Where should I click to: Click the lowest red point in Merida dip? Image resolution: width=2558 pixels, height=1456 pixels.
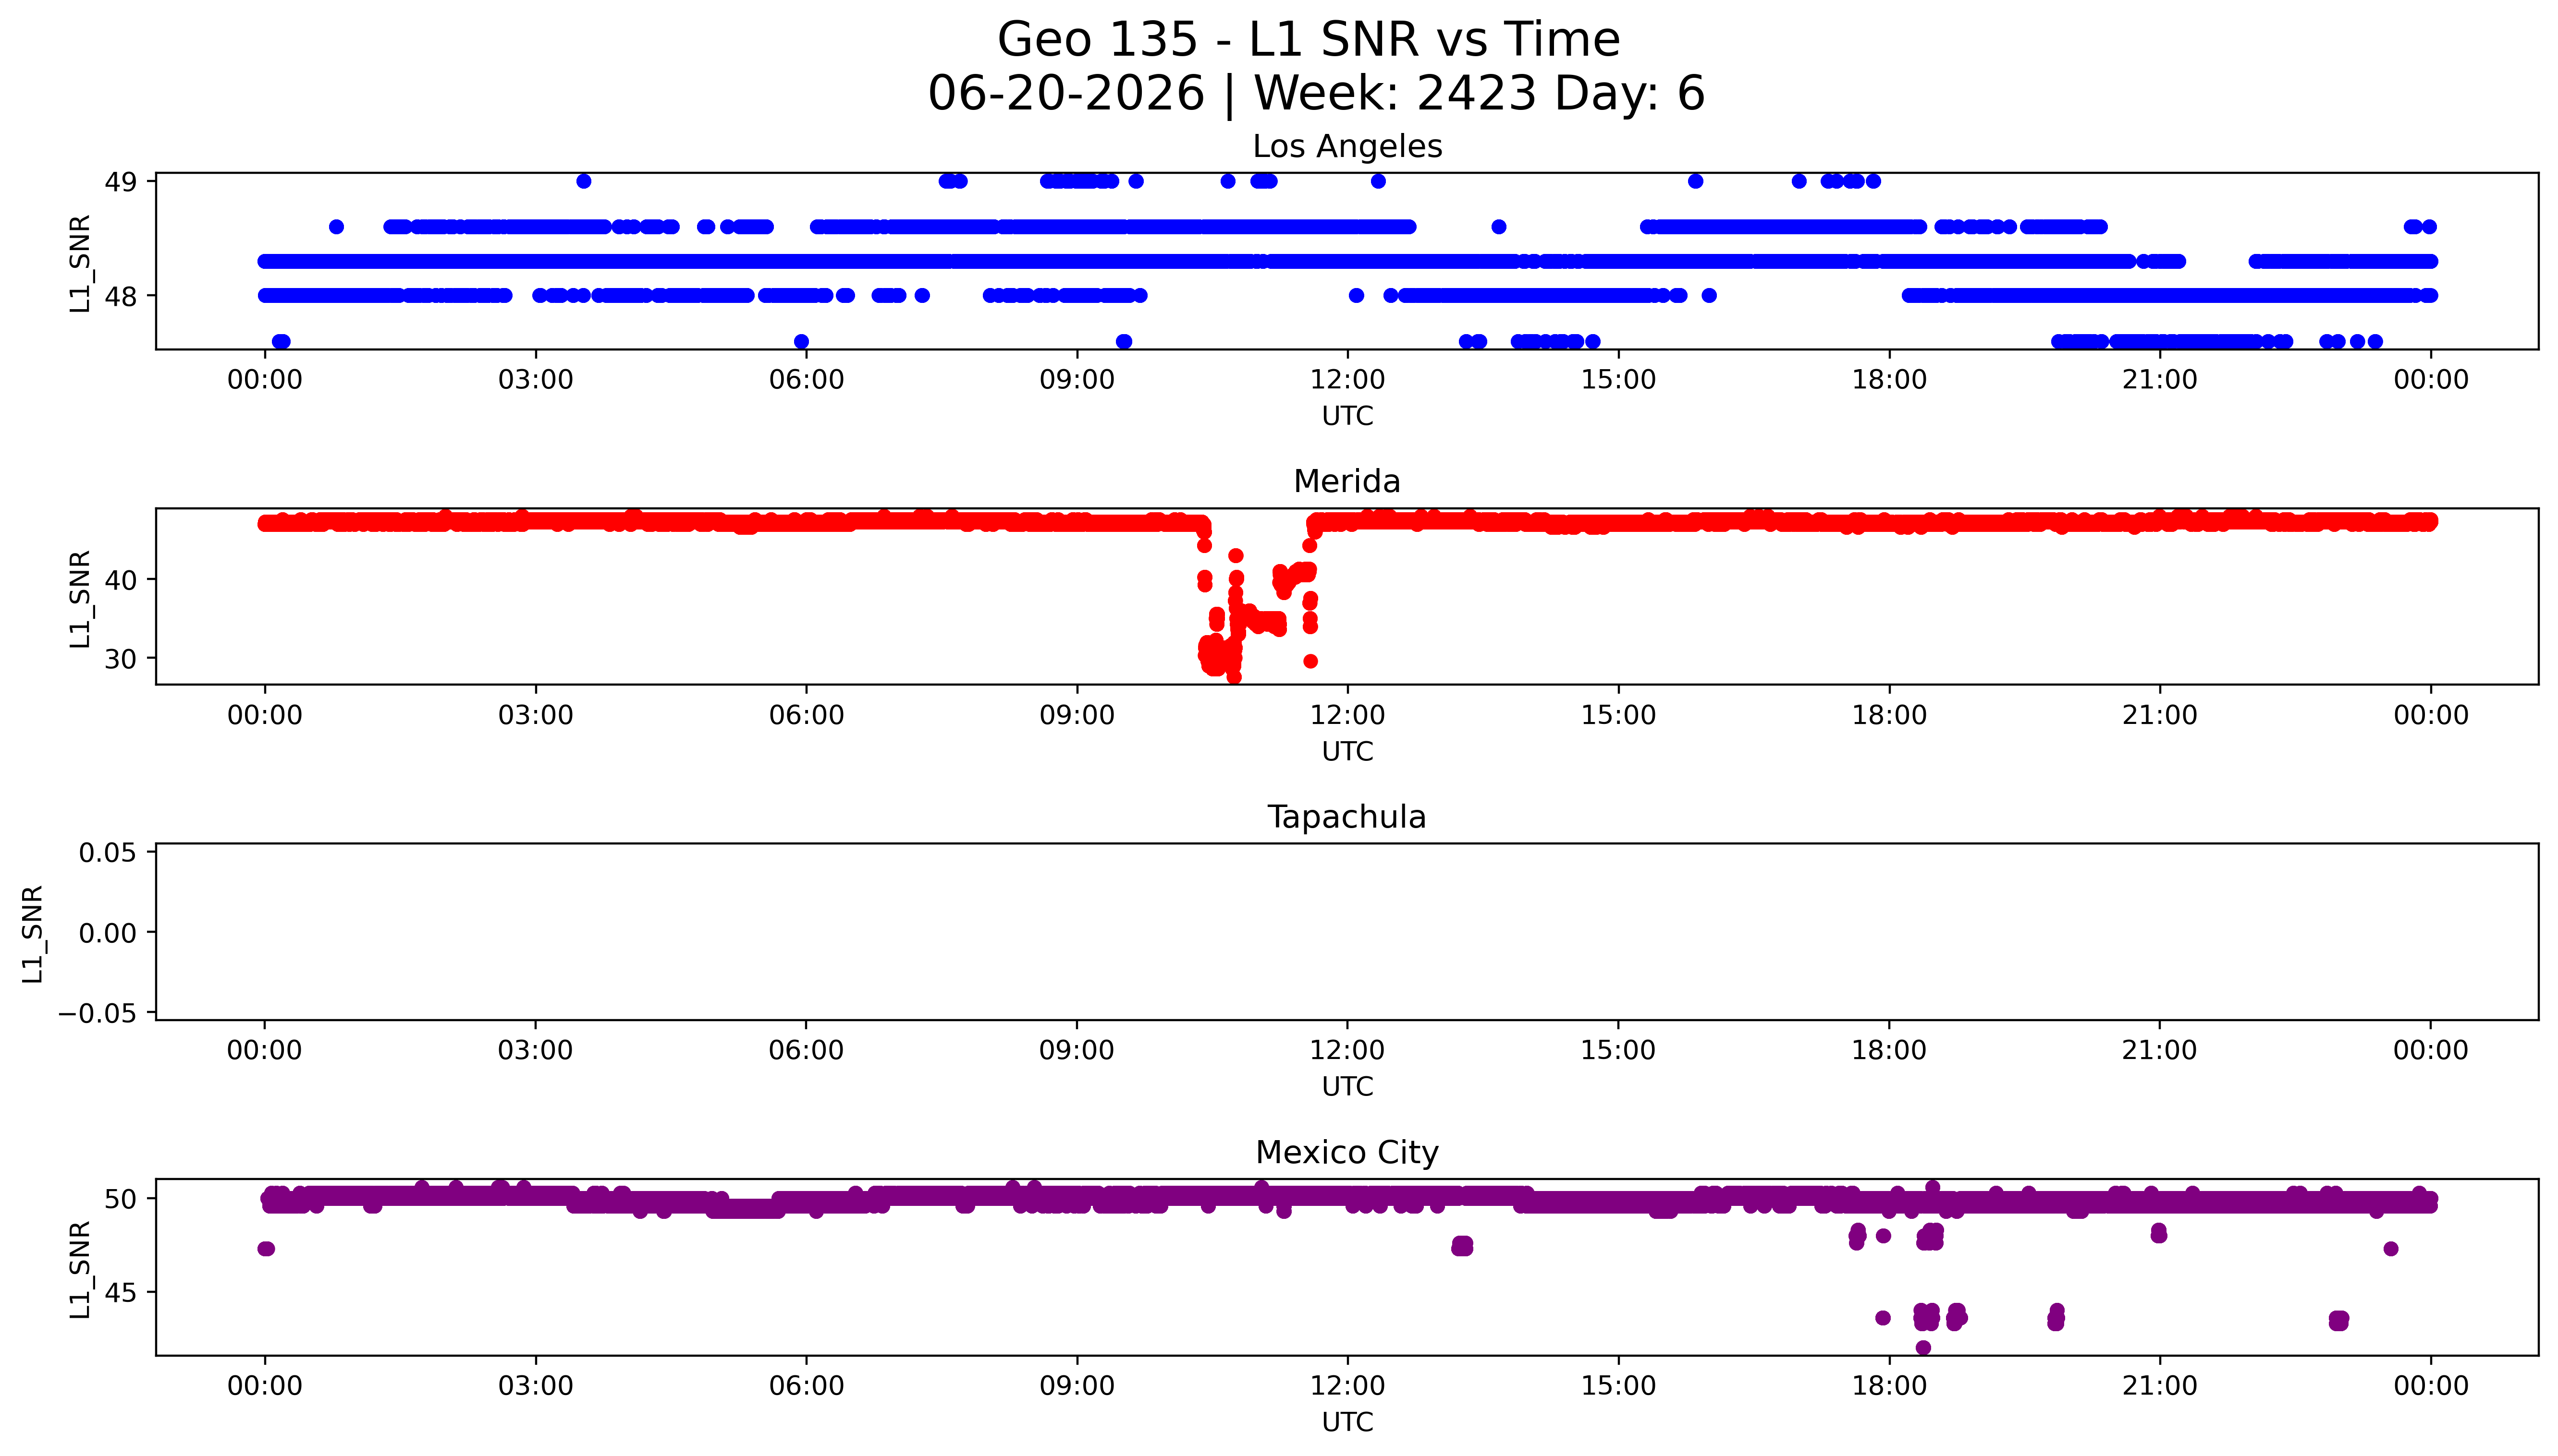point(1234,677)
